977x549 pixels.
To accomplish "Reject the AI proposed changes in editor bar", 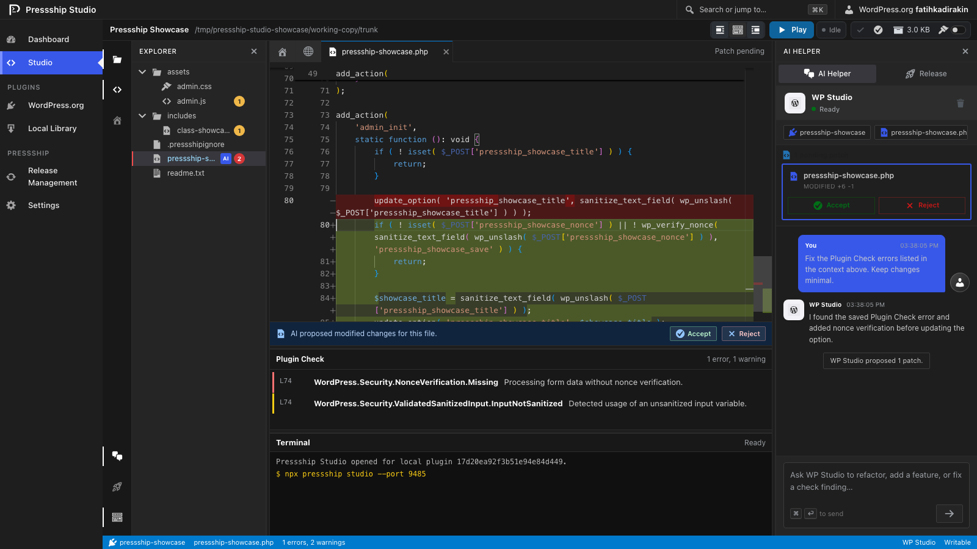I will click(x=744, y=334).
